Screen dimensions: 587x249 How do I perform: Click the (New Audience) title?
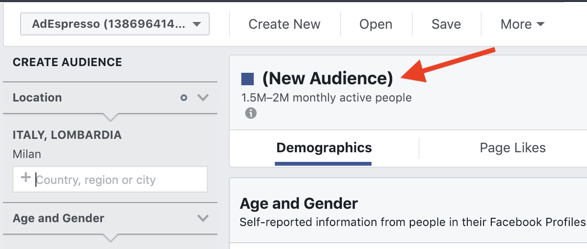[x=327, y=79]
